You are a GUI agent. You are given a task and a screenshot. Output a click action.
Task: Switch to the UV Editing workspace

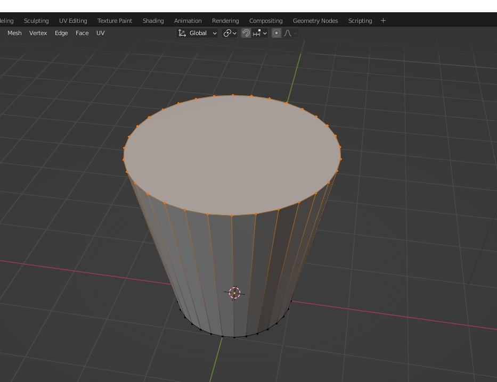[x=73, y=21]
